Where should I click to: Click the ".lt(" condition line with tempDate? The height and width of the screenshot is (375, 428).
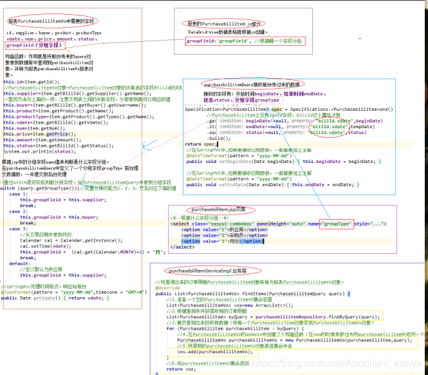[291, 126]
